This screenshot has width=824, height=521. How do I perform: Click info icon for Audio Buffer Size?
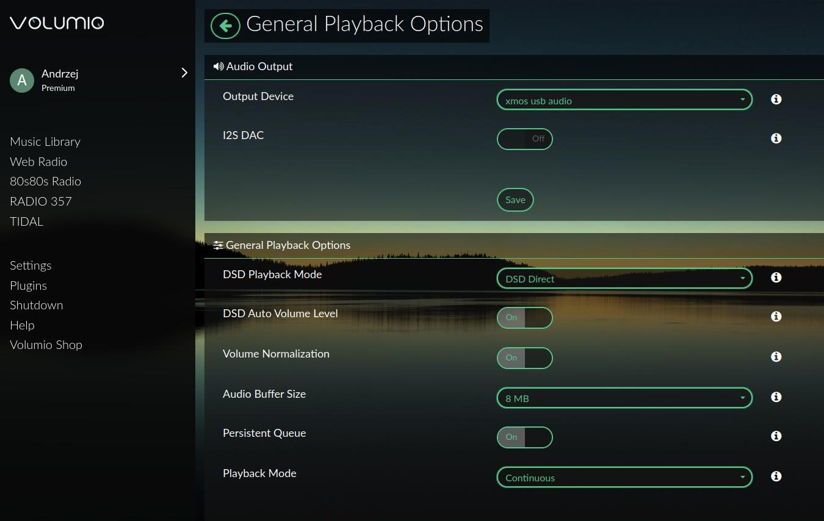coord(776,397)
